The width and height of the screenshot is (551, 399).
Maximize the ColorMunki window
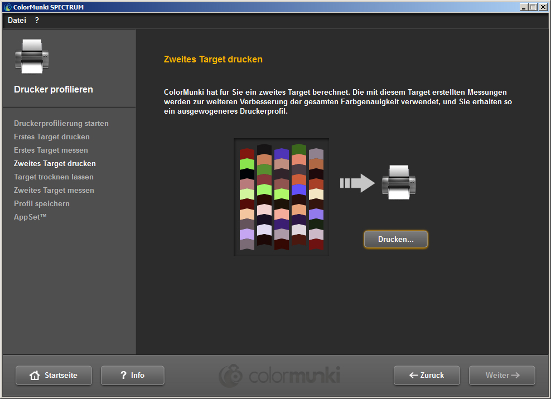[x=533, y=7]
